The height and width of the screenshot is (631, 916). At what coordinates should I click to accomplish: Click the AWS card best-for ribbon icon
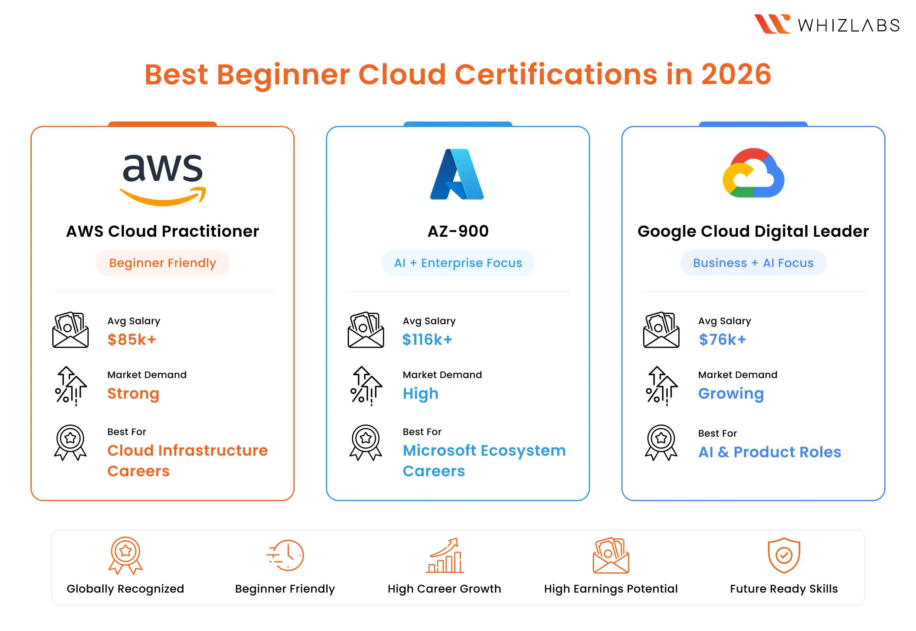tap(70, 443)
